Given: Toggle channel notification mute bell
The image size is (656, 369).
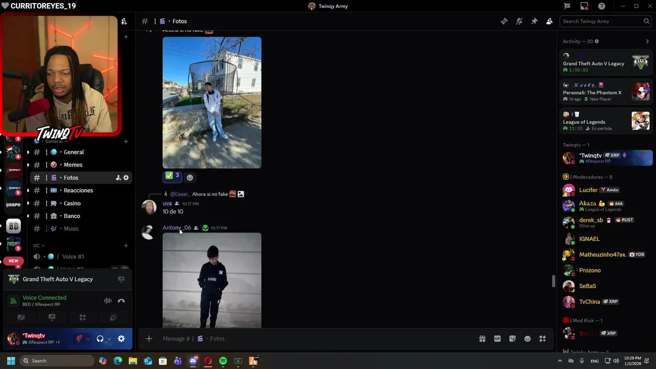Looking at the screenshot, I should 519,21.
